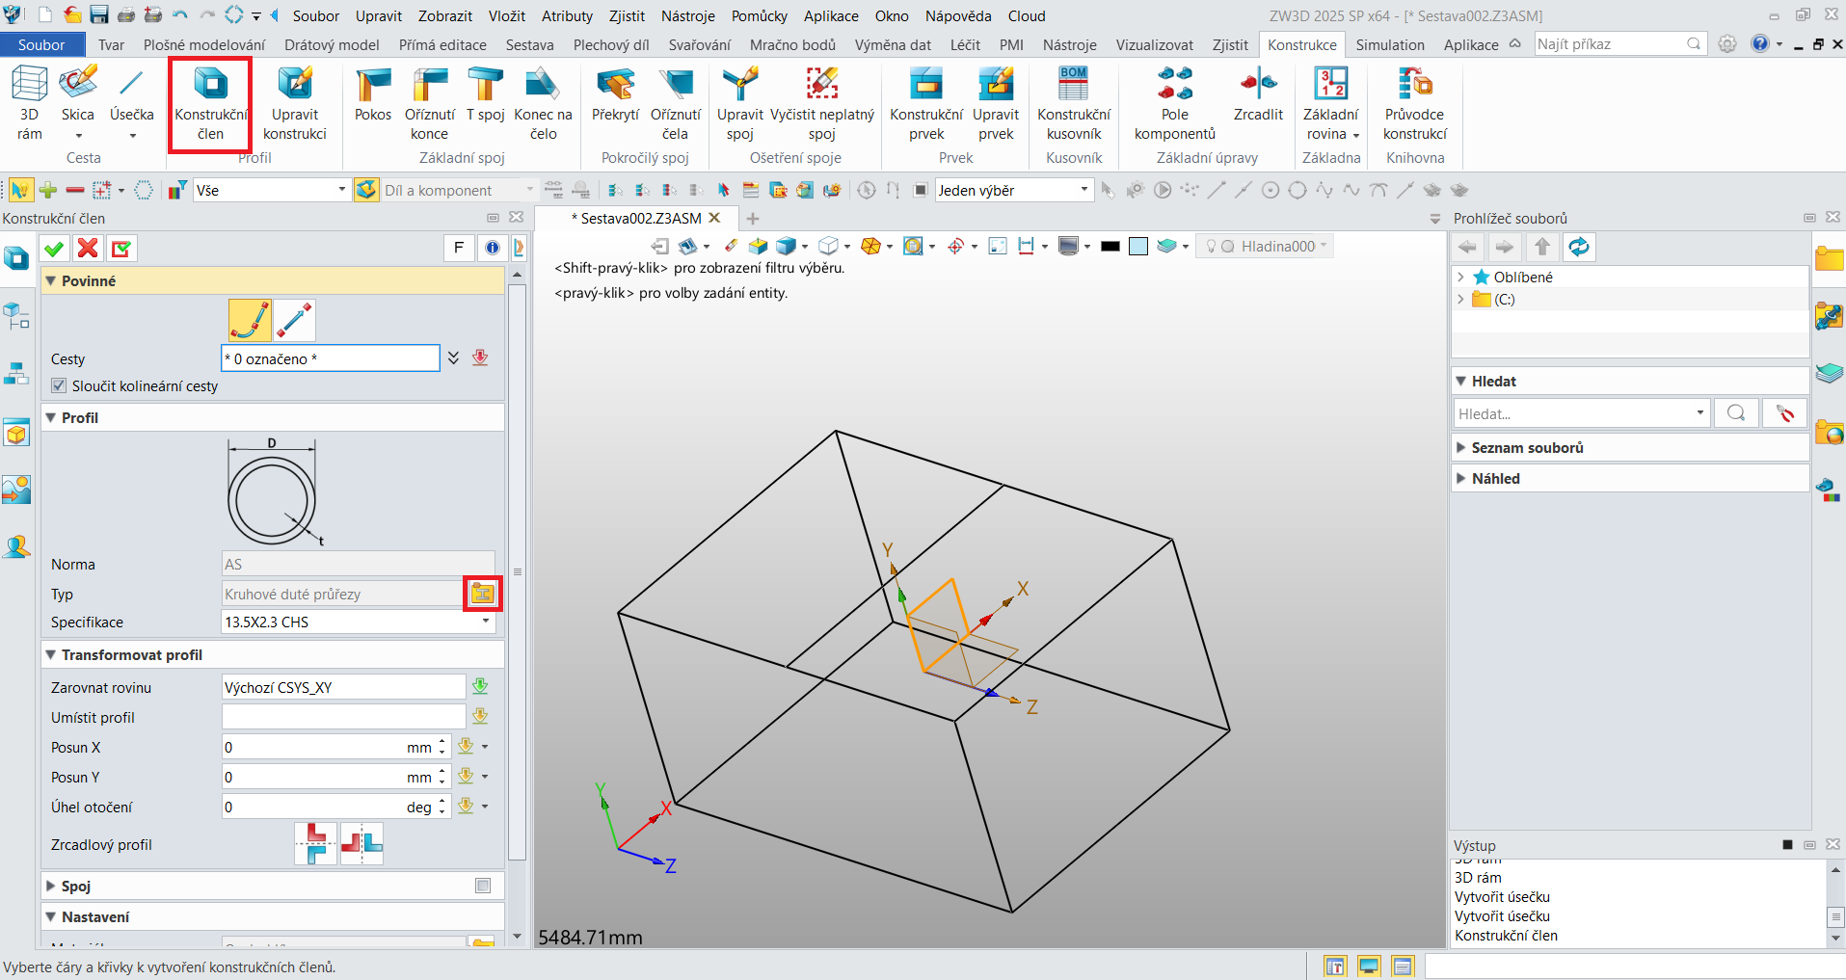Open the Skica sketch tool
Viewport: 1846px width, 980px height.
click(78, 102)
